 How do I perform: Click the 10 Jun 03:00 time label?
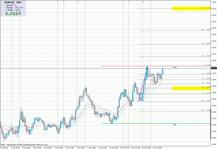tap(114, 148)
